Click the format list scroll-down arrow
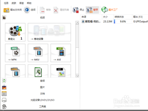The height and width of the screenshot is (111, 148). click(77, 76)
